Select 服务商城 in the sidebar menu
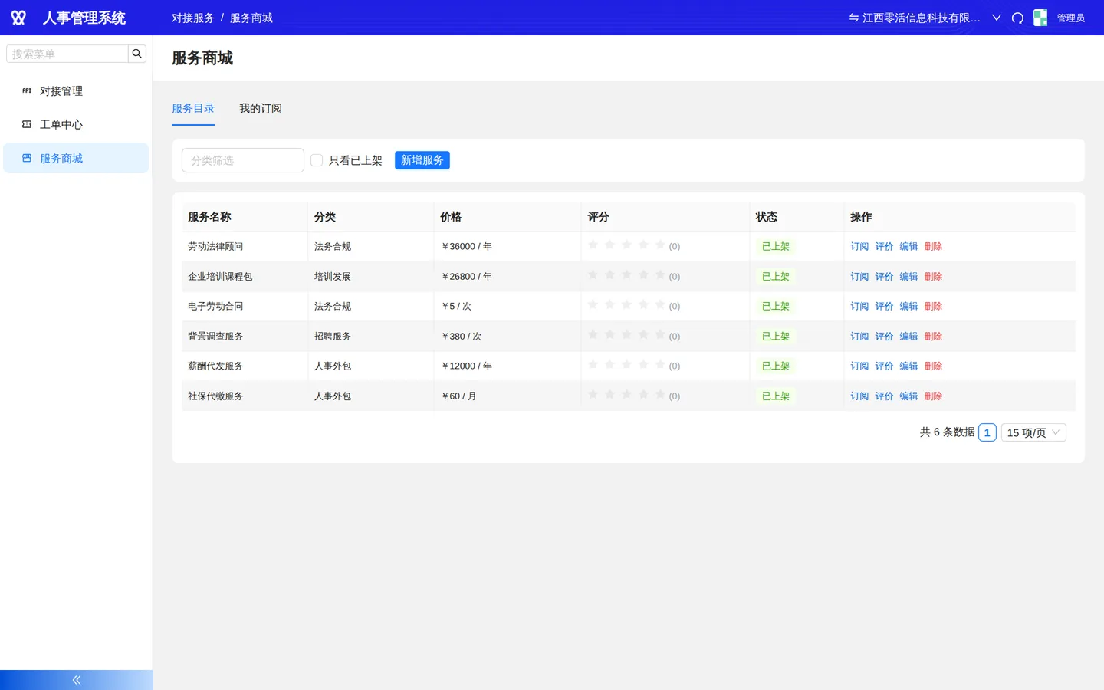The width and height of the screenshot is (1104, 690). [x=76, y=158]
